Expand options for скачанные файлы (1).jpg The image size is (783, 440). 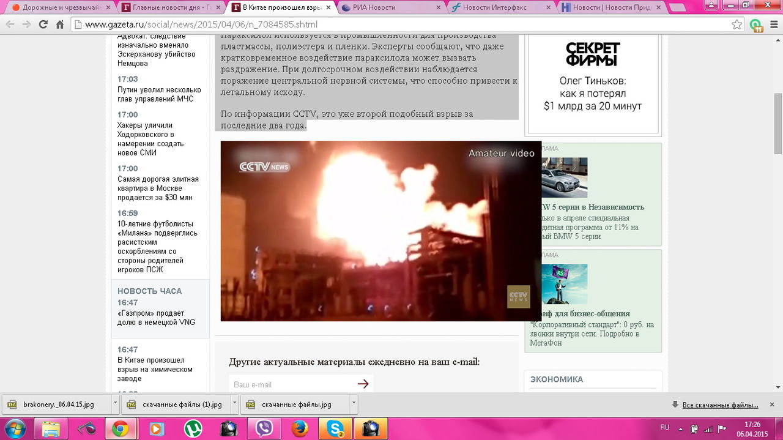[235, 405]
